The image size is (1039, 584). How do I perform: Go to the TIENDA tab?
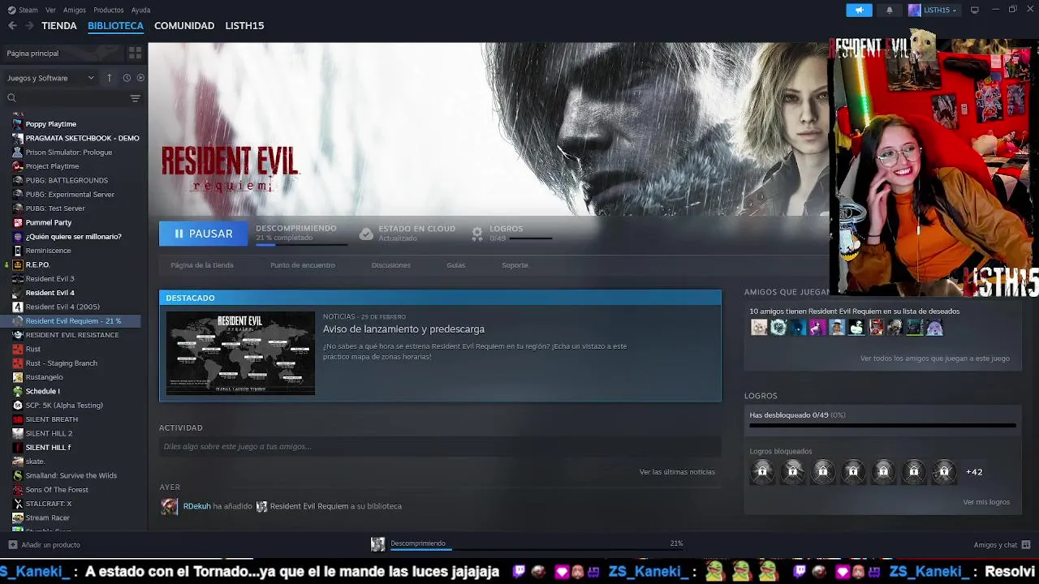59,26
